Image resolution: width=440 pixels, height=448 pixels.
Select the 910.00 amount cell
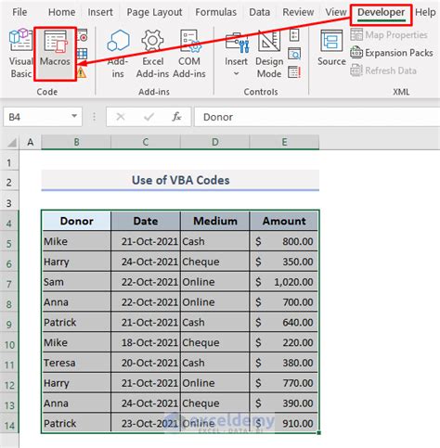point(284,423)
